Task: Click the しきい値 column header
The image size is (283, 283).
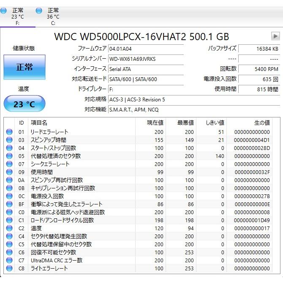Action: [212, 123]
